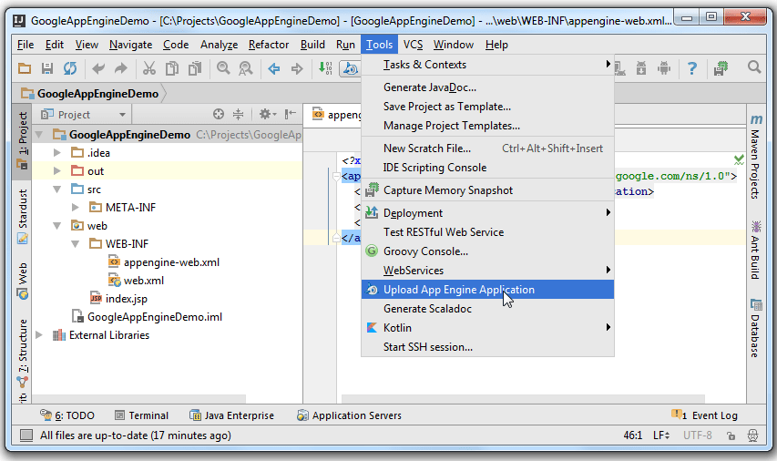This screenshot has width=777, height=461.
Task: Click the Redo arrow icon
Action: 121,68
